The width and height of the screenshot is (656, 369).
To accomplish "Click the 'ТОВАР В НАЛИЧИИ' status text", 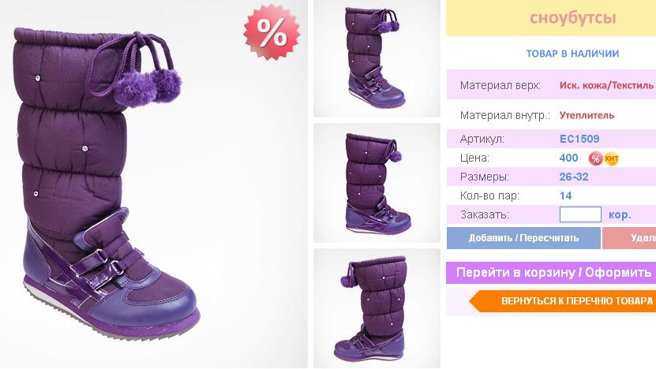I will [572, 54].
